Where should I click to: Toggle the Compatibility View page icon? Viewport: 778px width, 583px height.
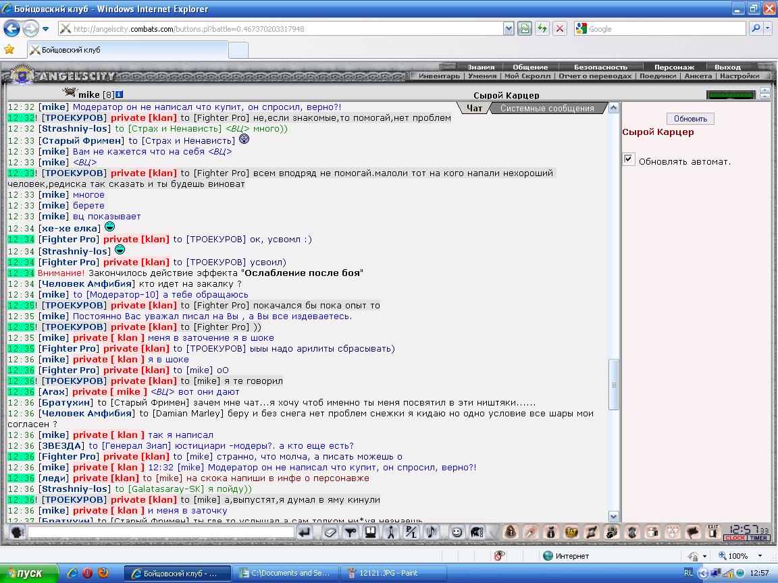coord(525,29)
